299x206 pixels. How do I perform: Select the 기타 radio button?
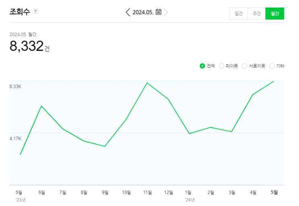(x=272, y=66)
